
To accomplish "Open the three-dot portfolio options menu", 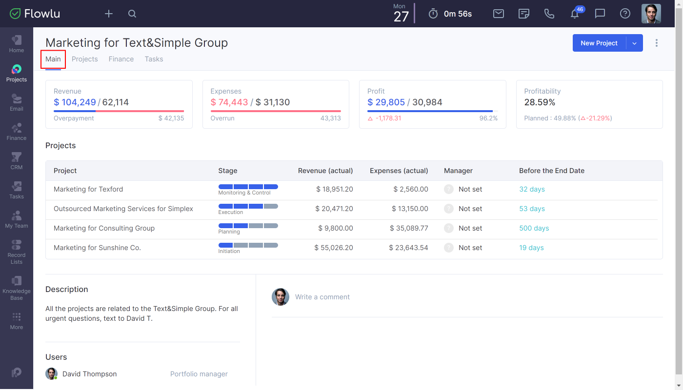I will (657, 43).
